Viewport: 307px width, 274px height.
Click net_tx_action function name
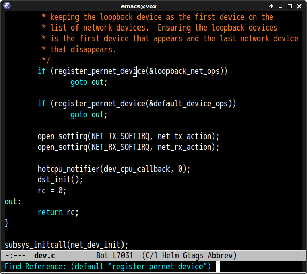coord(185,136)
